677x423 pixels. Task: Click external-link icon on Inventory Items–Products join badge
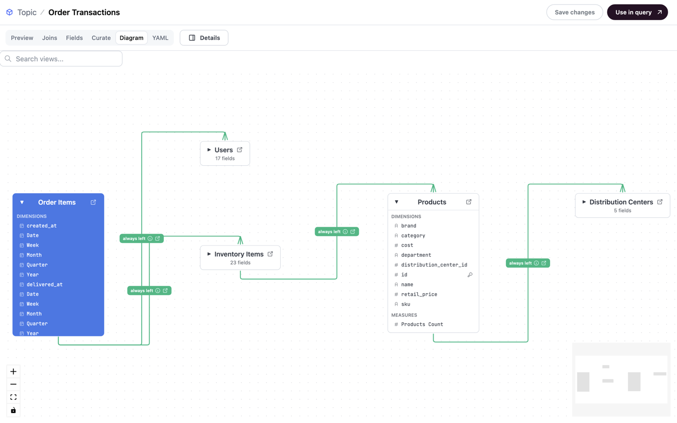pyautogui.click(x=353, y=232)
